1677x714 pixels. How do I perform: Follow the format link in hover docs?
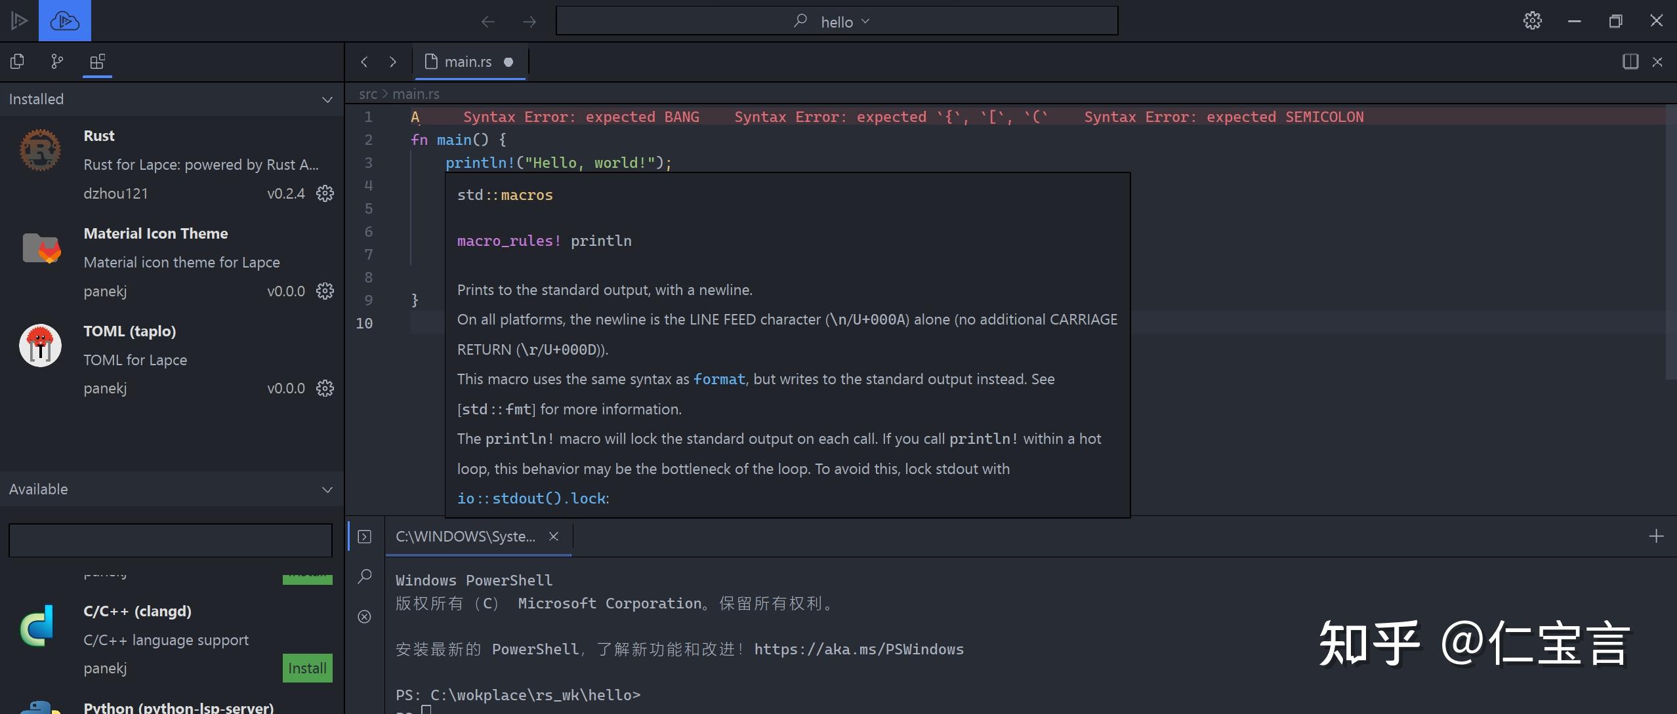pyautogui.click(x=719, y=379)
